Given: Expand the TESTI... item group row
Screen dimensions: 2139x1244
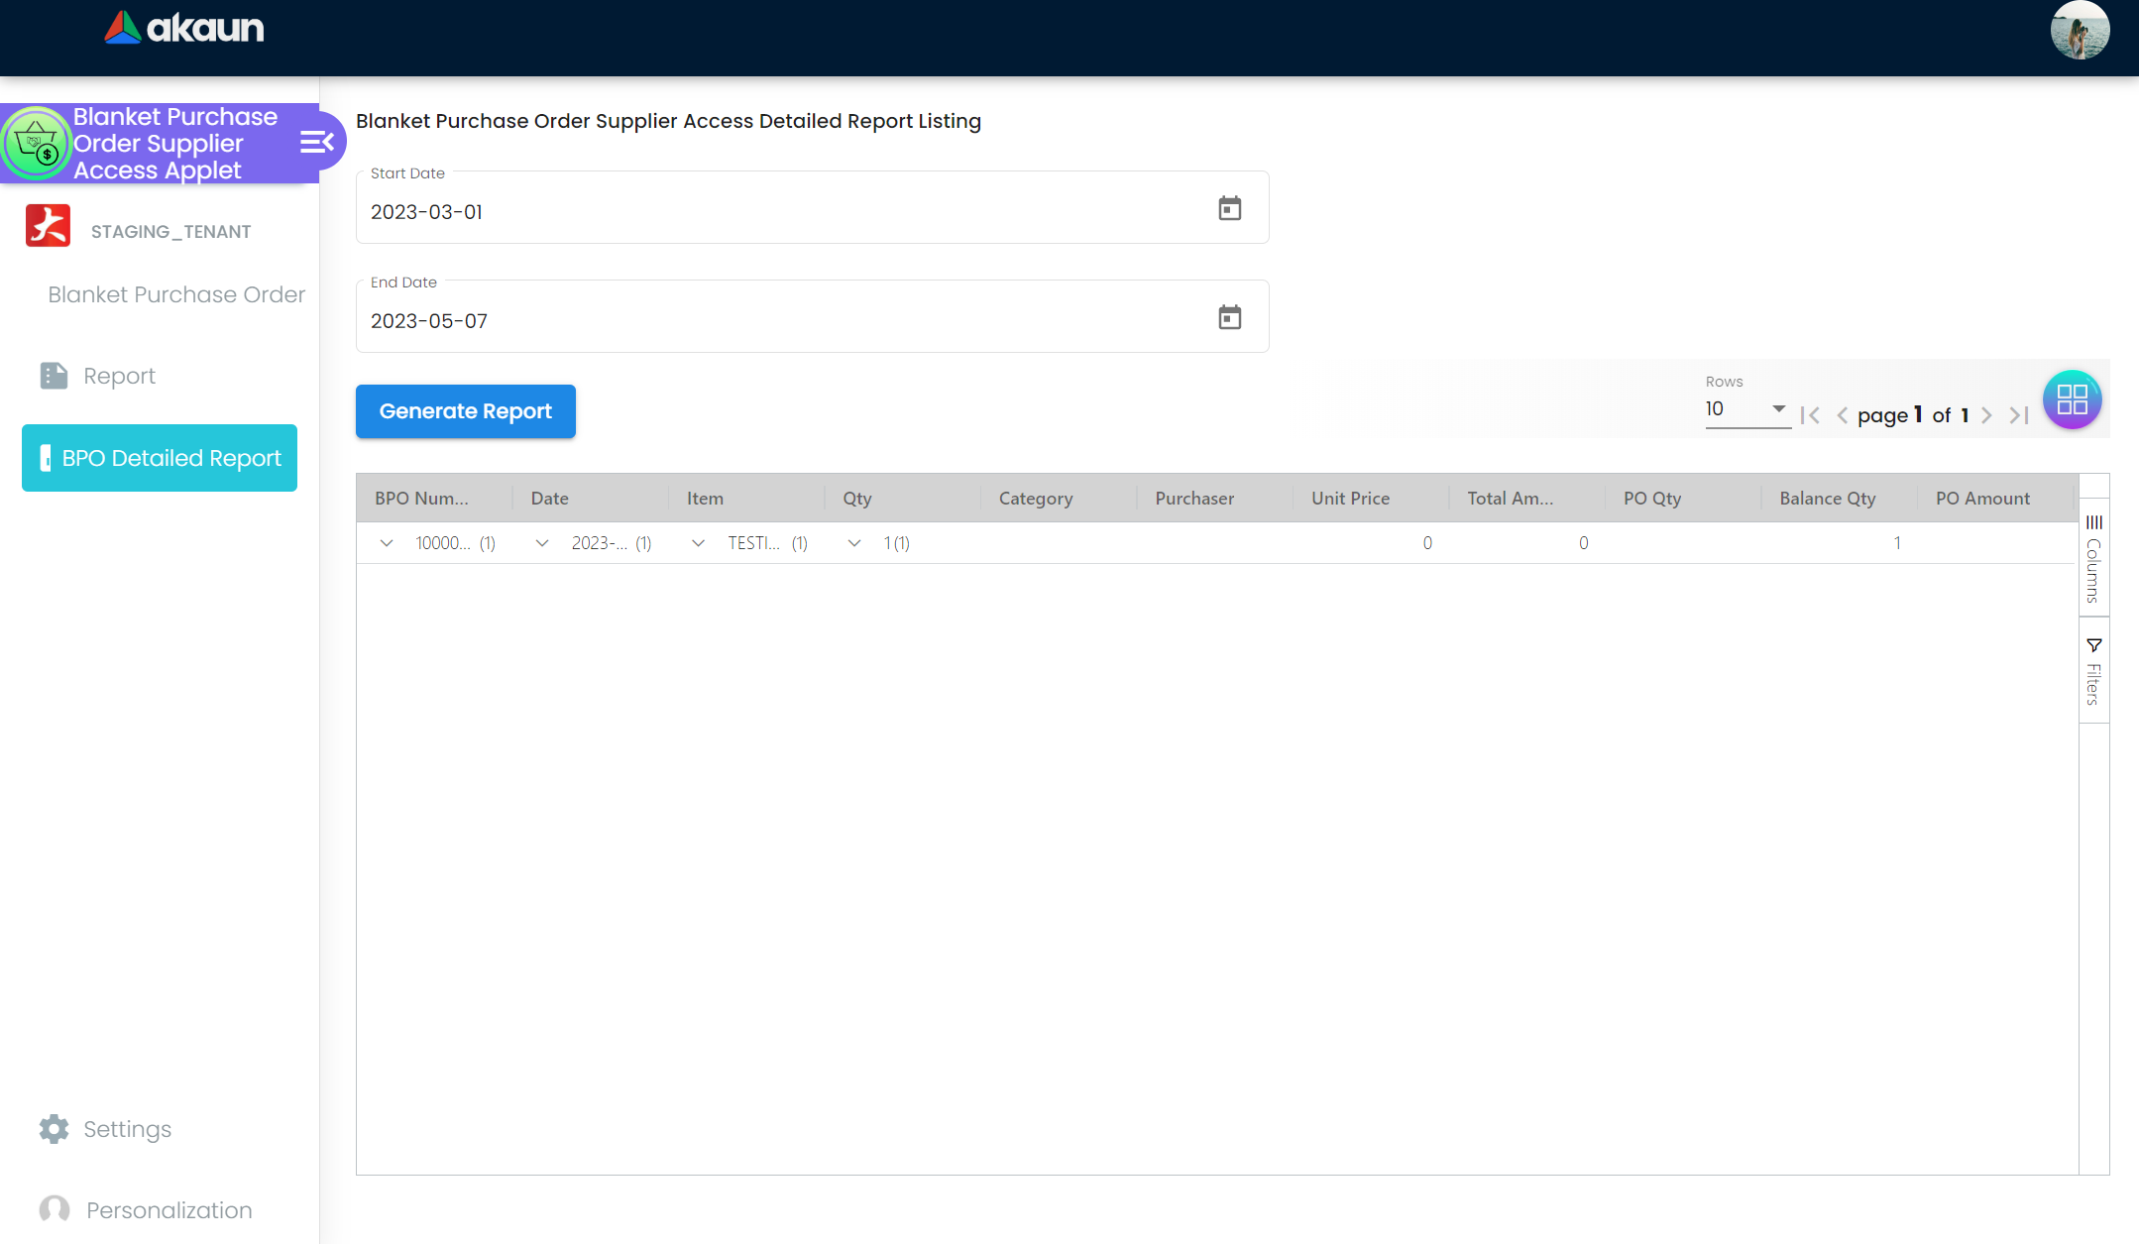Looking at the screenshot, I should (699, 543).
